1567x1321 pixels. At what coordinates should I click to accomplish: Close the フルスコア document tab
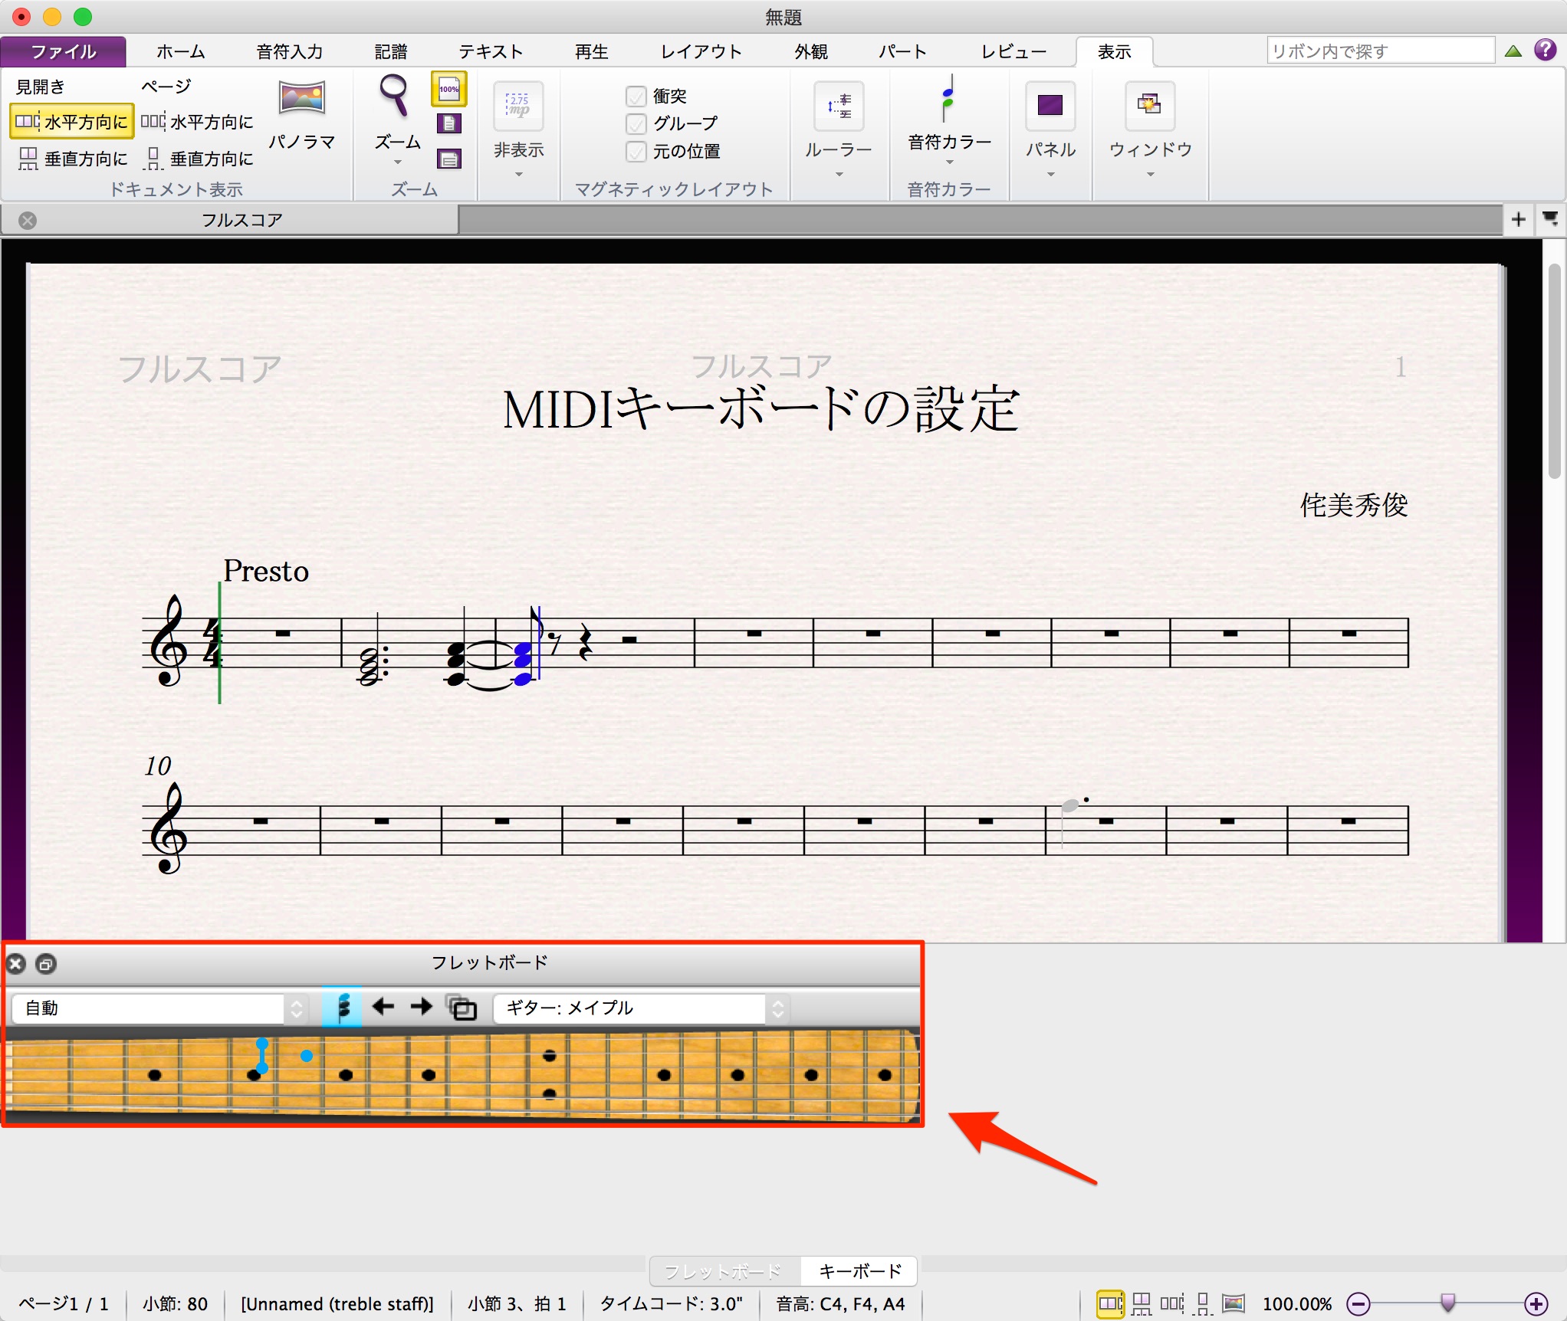tap(28, 221)
